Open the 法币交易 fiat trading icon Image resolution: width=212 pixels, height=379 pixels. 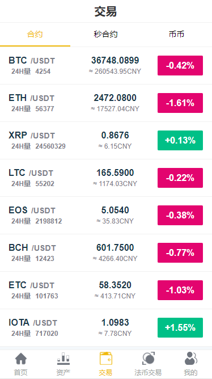(x=148, y=359)
